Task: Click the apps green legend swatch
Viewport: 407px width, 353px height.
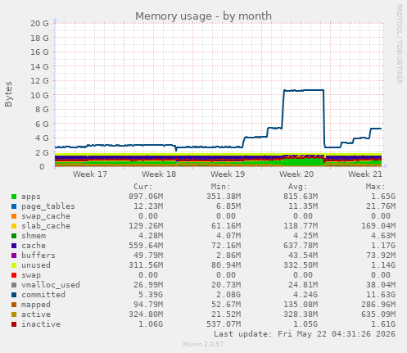Action: (14, 197)
